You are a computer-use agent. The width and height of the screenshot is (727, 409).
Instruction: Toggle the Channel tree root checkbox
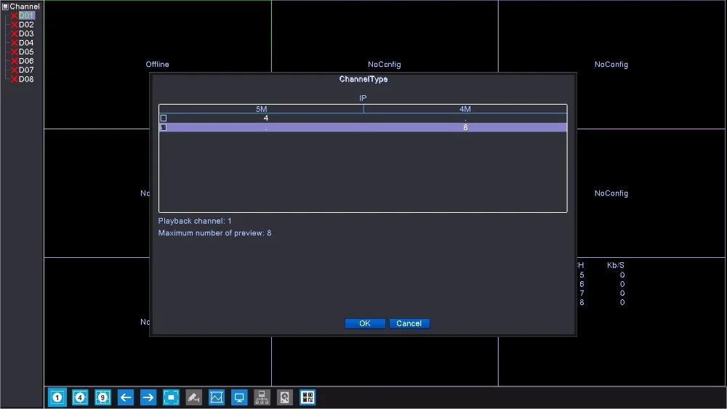[x=6, y=7]
